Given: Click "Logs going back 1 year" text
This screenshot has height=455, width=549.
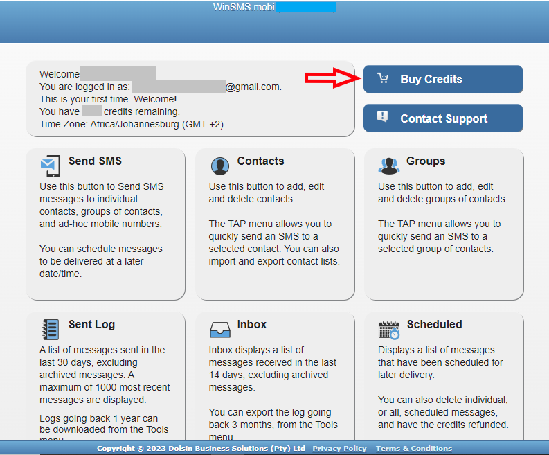Looking at the screenshot, I should tap(99, 418).
